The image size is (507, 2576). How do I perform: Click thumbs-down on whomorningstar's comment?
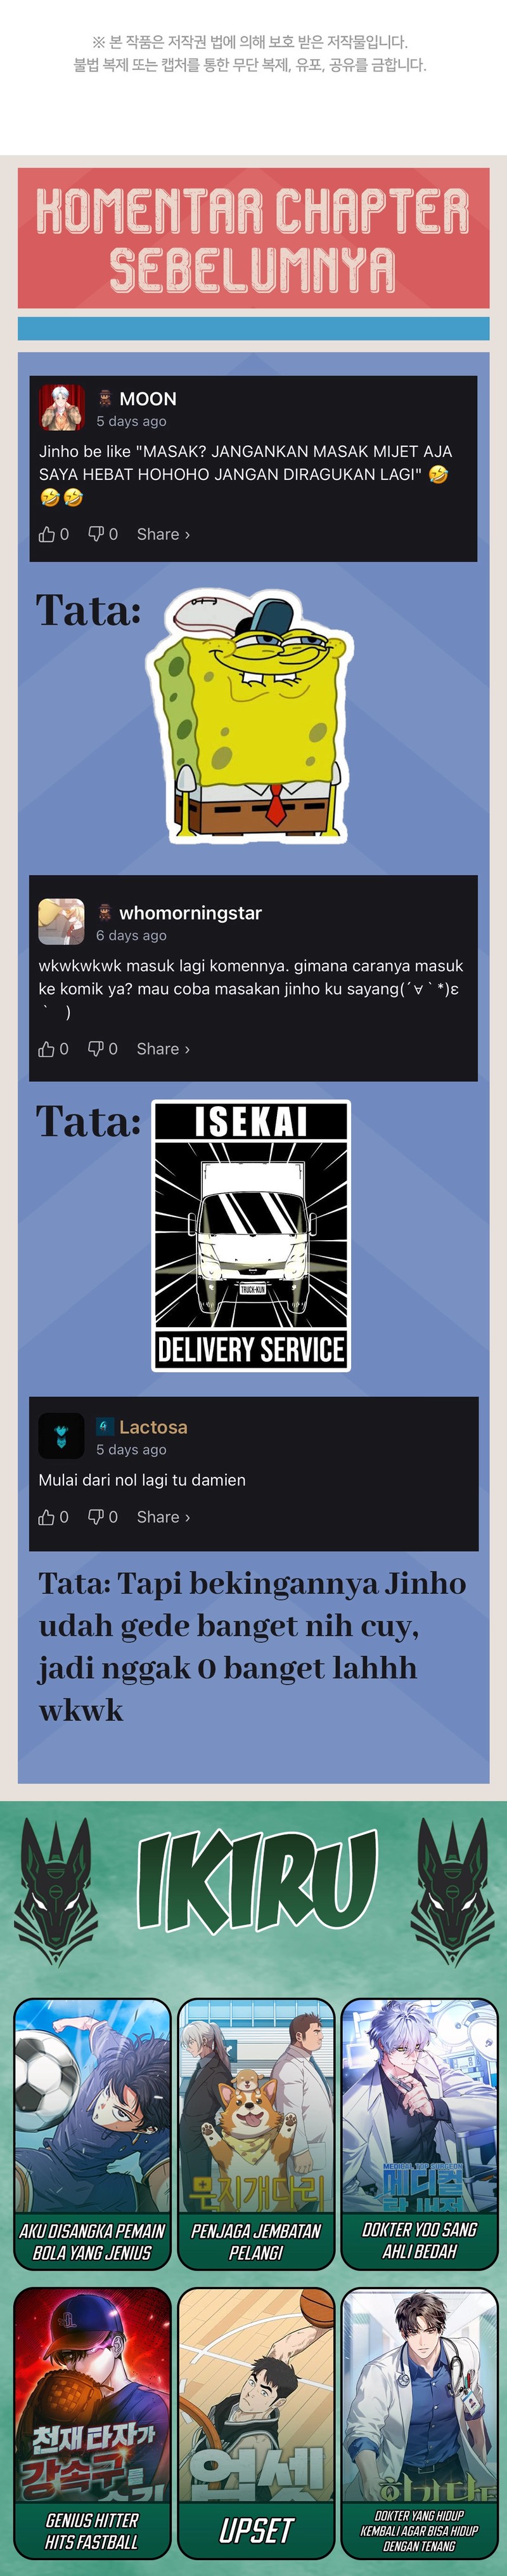(96, 1049)
